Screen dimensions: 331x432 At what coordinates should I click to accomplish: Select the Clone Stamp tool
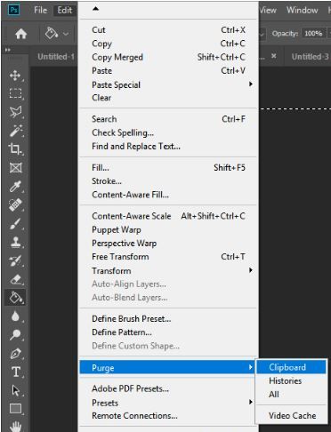15,242
